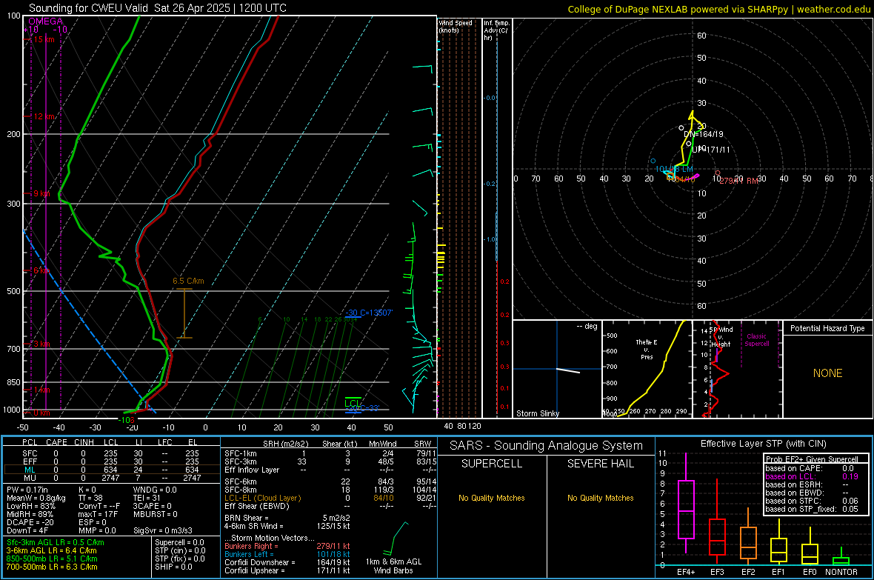
Task: Click the SEVERE HAIL analogue heading
Action: (x=601, y=464)
